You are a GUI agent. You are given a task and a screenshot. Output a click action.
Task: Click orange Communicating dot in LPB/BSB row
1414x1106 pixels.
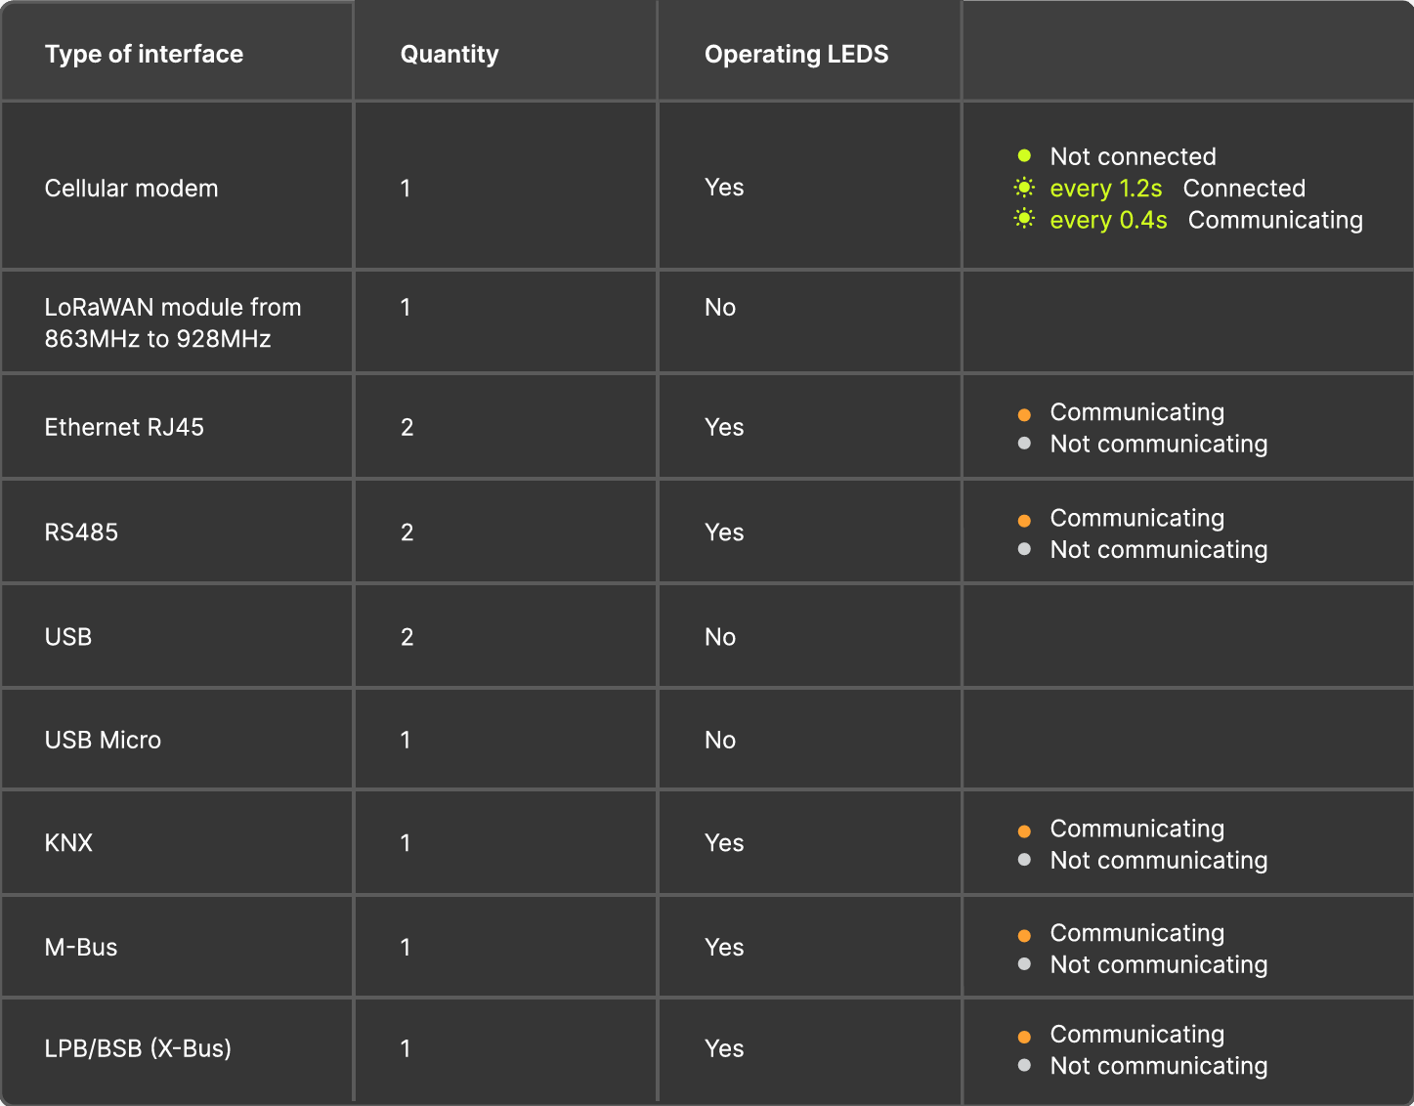pos(1024,1037)
